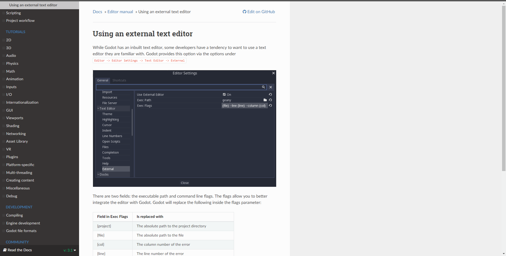Uncheck the Use External Editor On checkbox
506x256 pixels.
pyautogui.click(x=224, y=94)
